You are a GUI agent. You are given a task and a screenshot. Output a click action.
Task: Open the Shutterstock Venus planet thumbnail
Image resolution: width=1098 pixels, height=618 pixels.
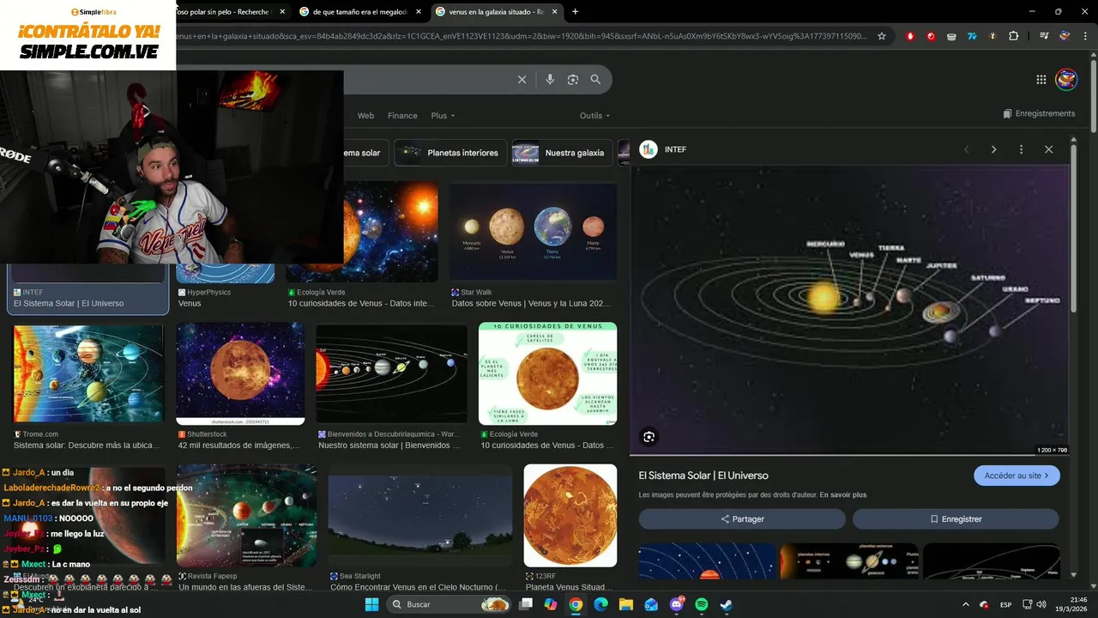240,373
